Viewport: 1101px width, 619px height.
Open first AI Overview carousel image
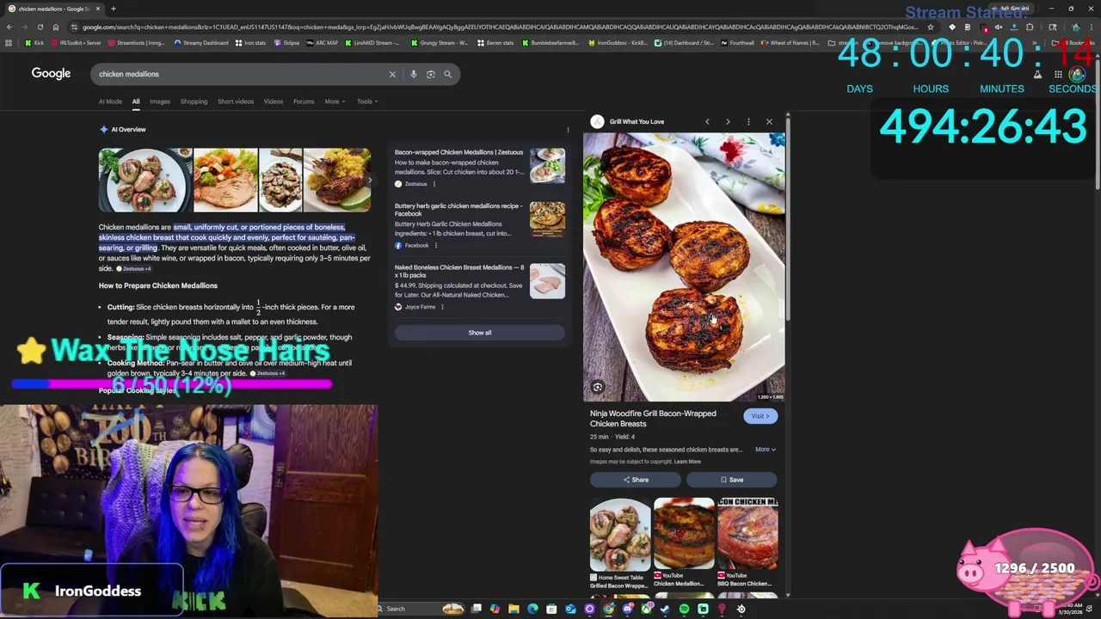click(x=145, y=180)
